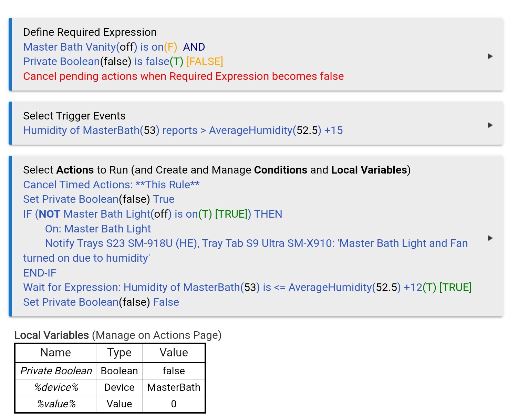This screenshot has height=417, width=508.
Task: Expand the Select Actions to Run arrow
Action: click(490, 238)
